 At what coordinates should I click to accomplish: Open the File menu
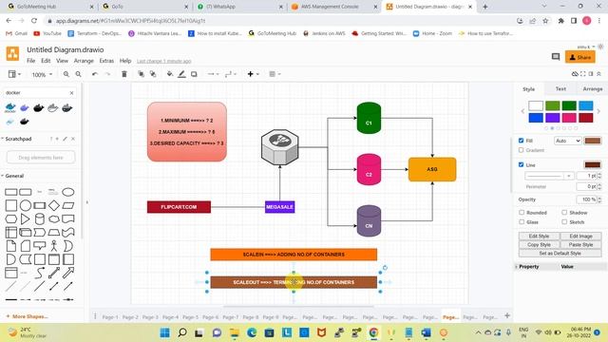coord(31,61)
